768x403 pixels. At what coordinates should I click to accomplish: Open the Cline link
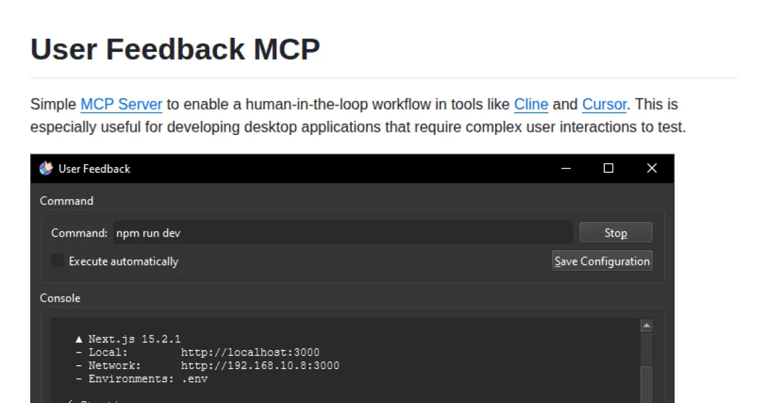[531, 104]
